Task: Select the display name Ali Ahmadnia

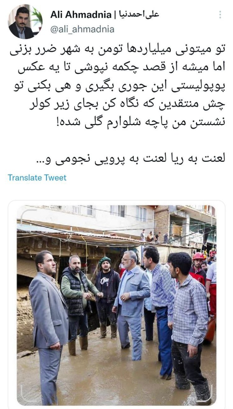Action: [x=80, y=14]
